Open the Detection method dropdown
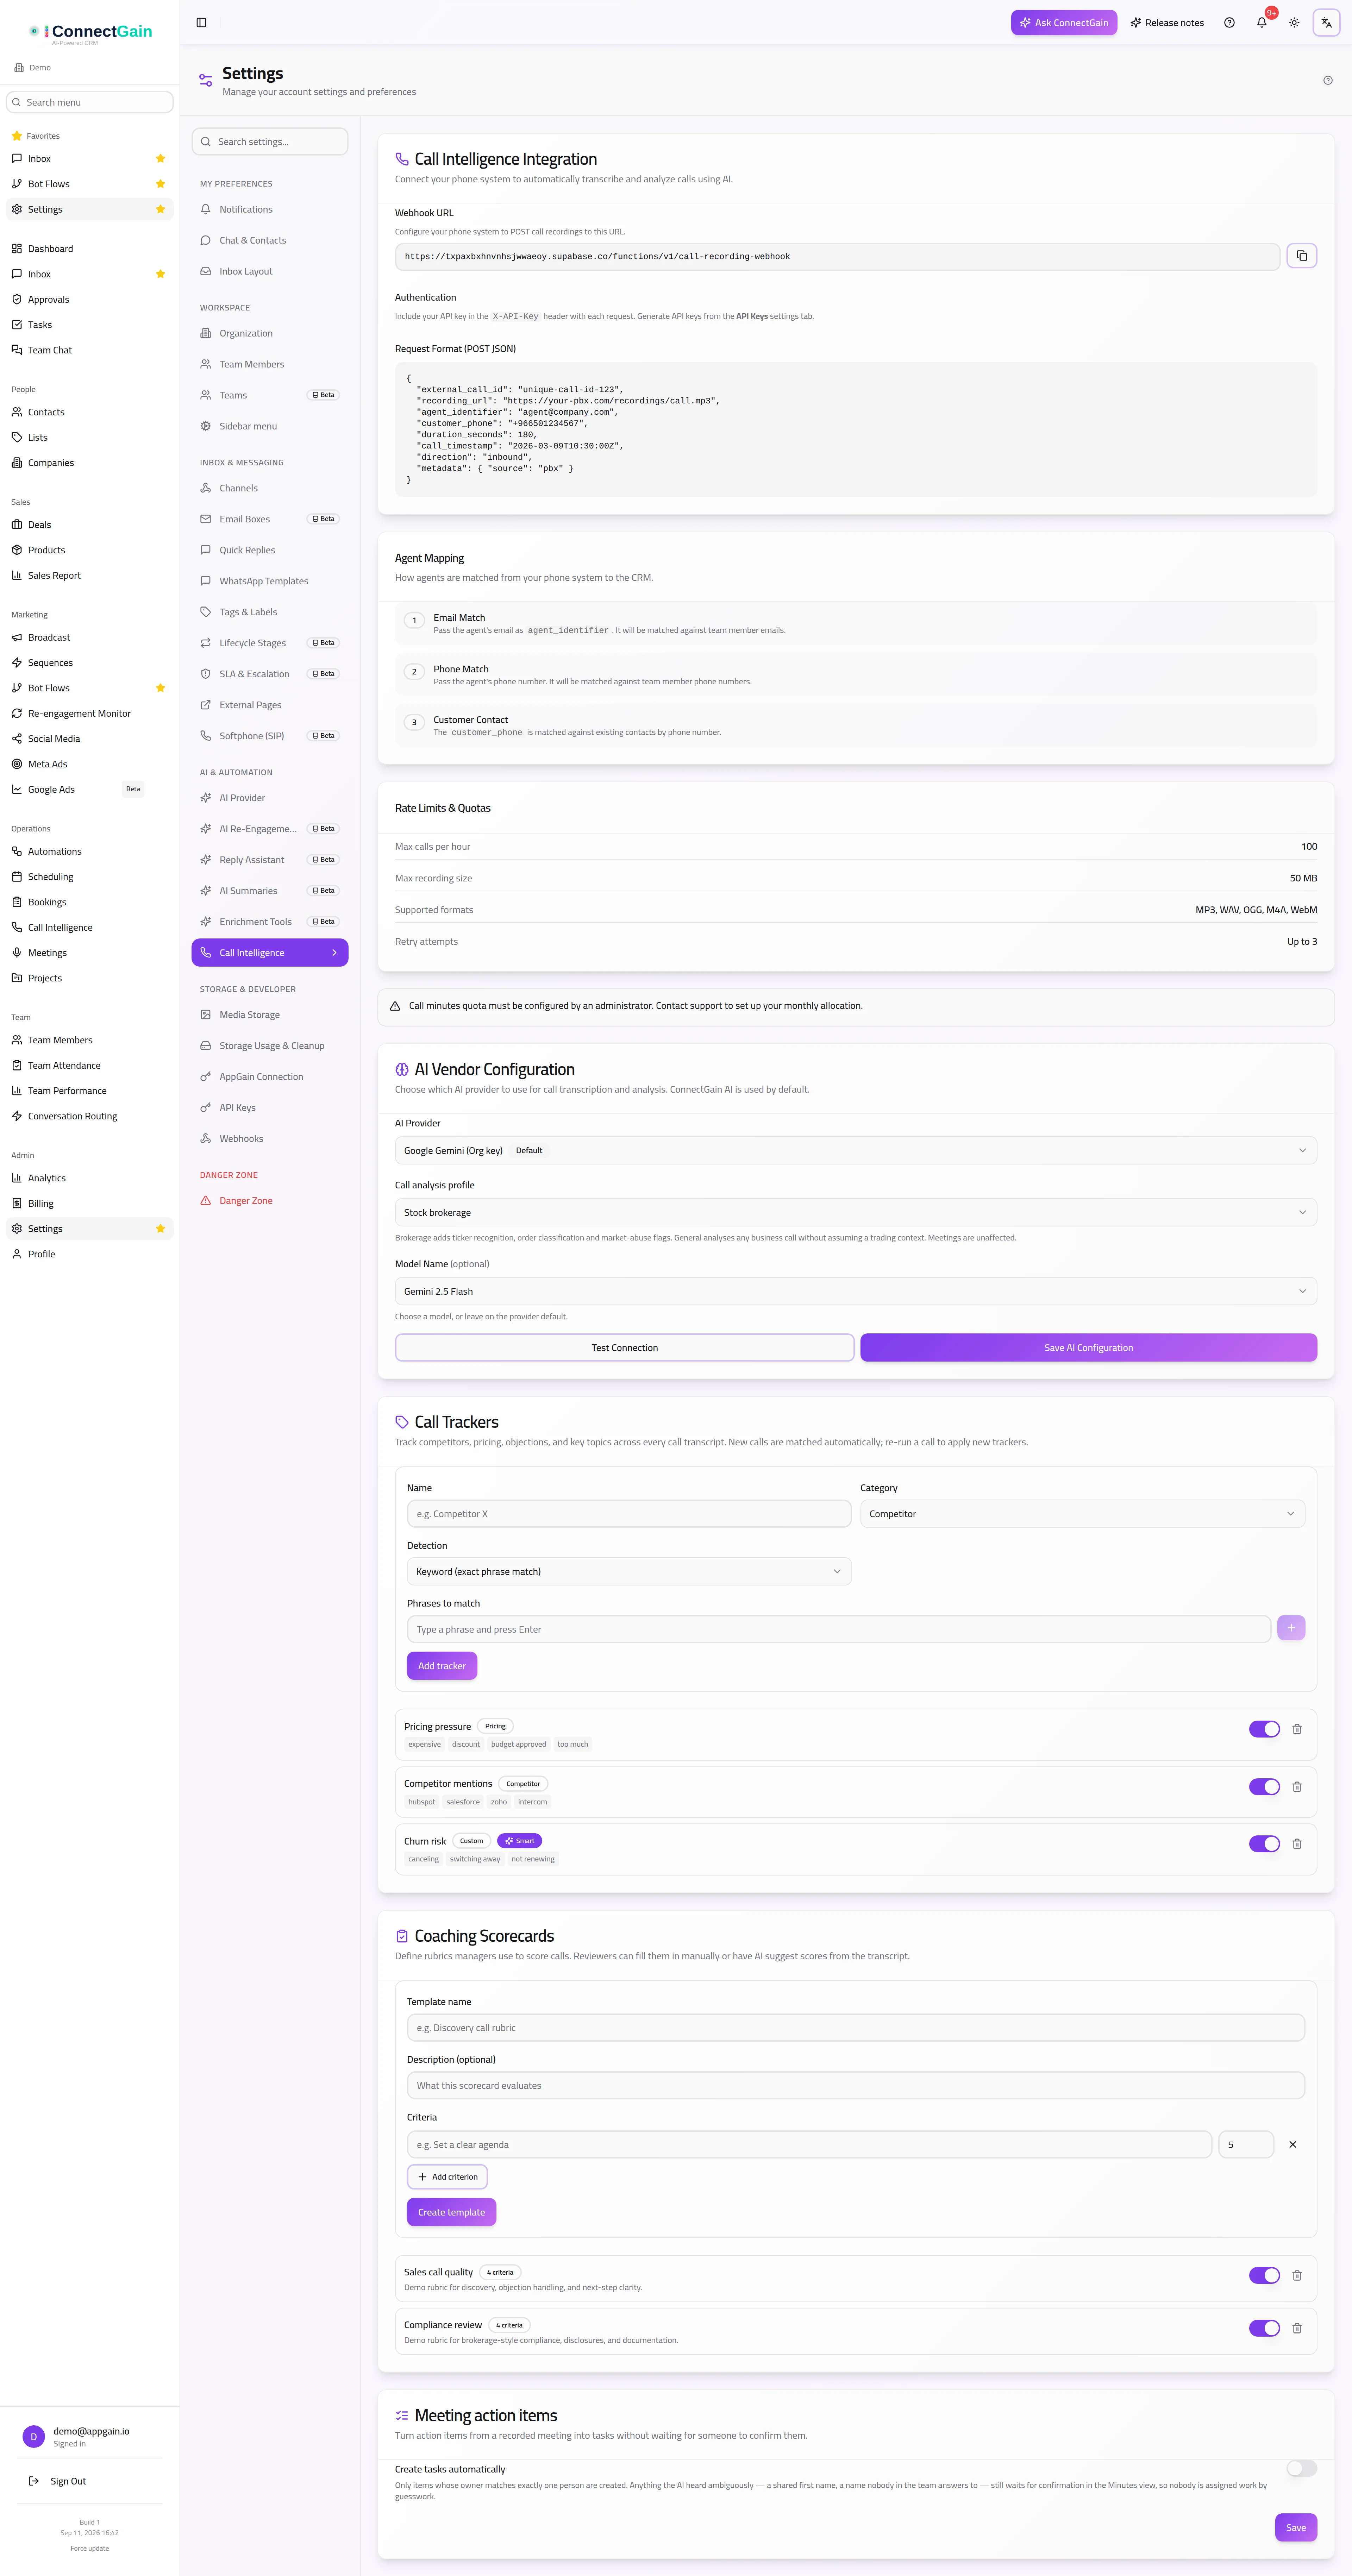 629,1571
